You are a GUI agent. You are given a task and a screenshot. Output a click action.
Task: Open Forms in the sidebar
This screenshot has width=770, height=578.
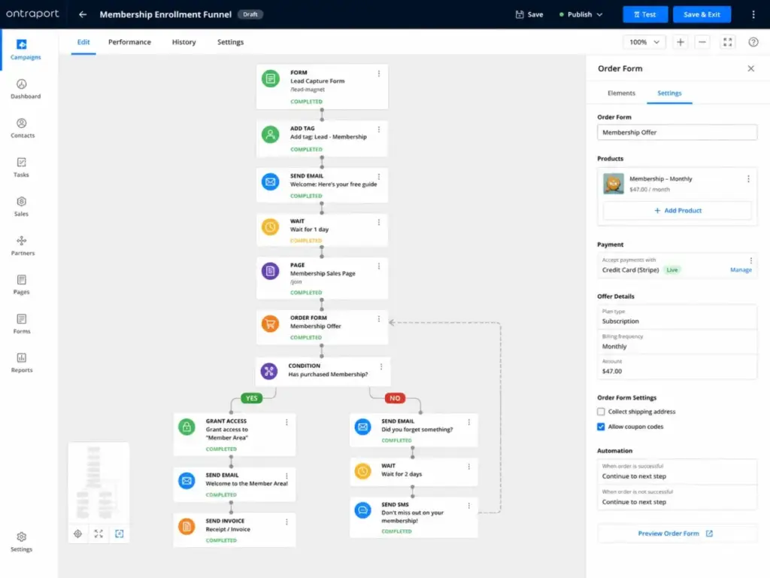(21, 324)
